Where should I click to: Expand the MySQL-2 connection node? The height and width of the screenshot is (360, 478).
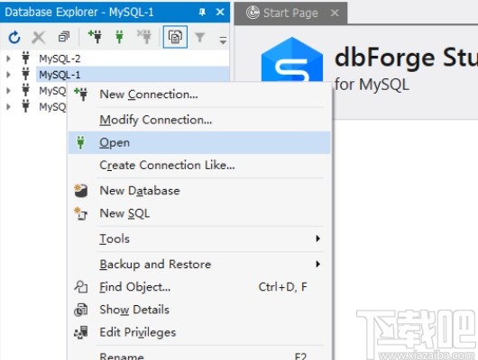pos(8,58)
